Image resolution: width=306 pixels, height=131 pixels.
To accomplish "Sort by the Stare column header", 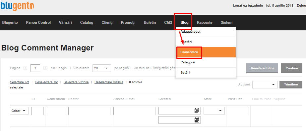I will coord(208,99).
